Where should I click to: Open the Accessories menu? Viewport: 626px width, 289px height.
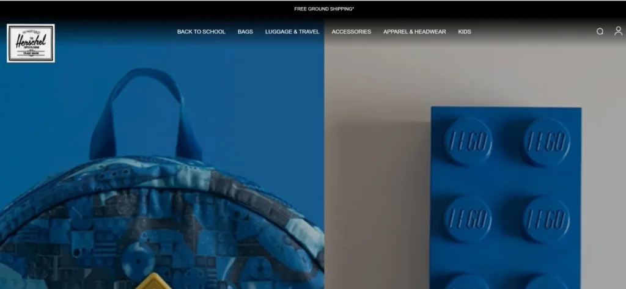click(x=352, y=32)
